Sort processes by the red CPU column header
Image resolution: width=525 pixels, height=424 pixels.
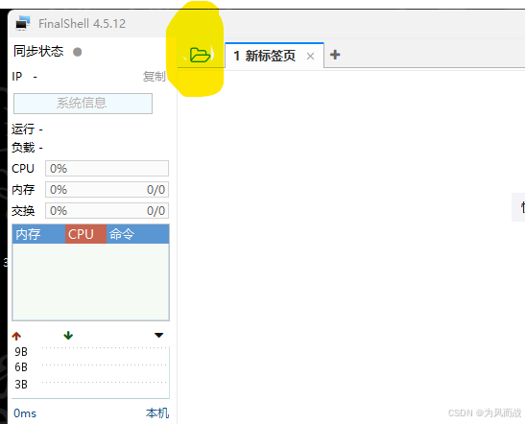[85, 234]
